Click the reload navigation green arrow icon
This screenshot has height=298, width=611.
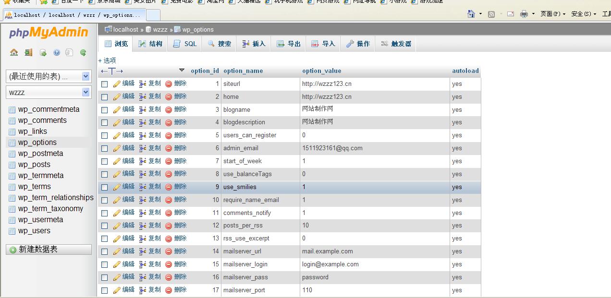pyautogui.click(x=83, y=52)
